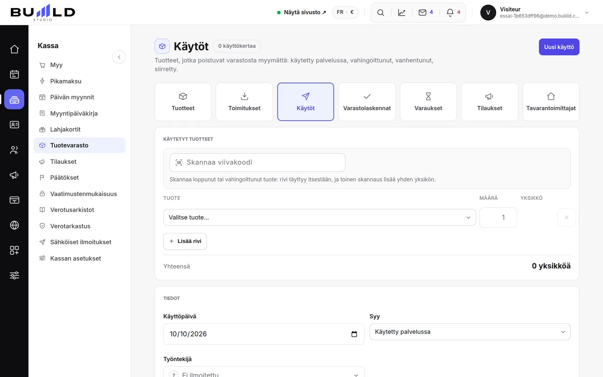Open Kassan asetukset in the sidebar
This screenshot has width=603, height=377.
[x=80, y=258]
